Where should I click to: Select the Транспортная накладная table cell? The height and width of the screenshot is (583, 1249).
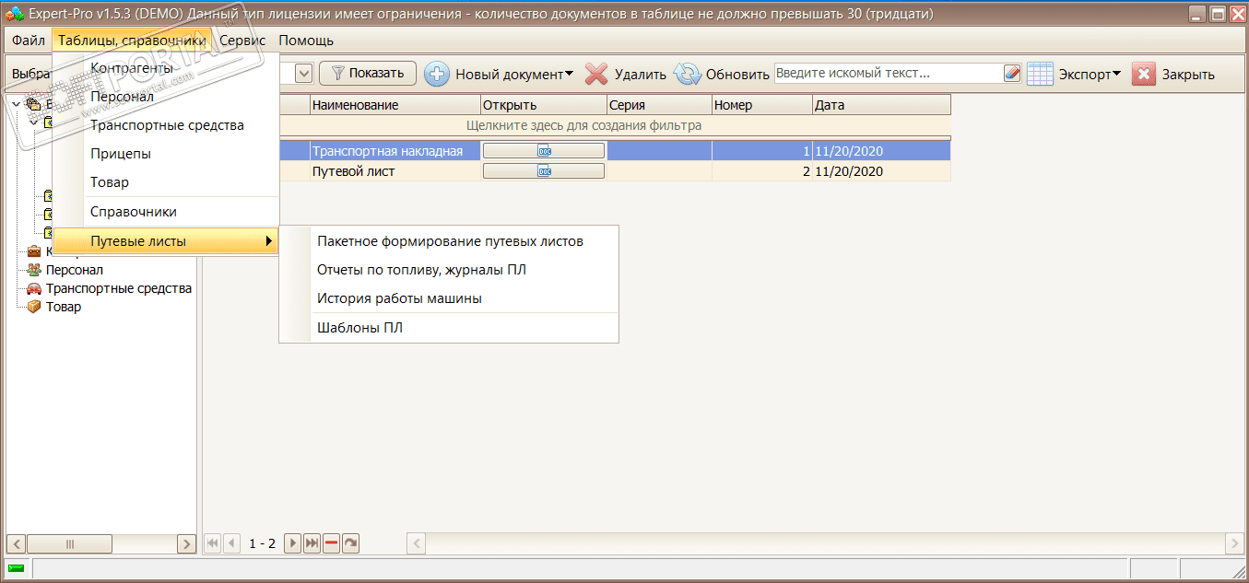click(395, 151)
